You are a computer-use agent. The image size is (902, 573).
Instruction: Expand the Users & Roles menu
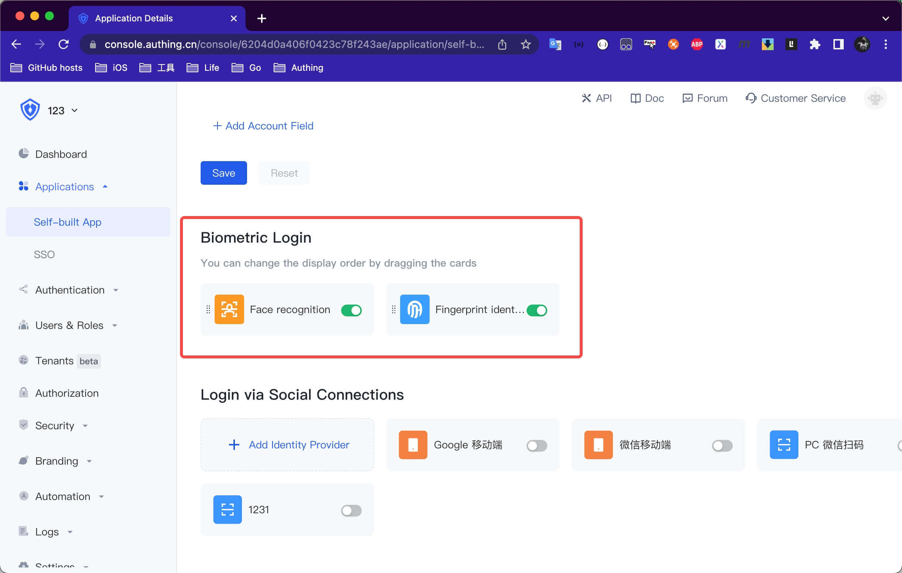click(69, 325)
